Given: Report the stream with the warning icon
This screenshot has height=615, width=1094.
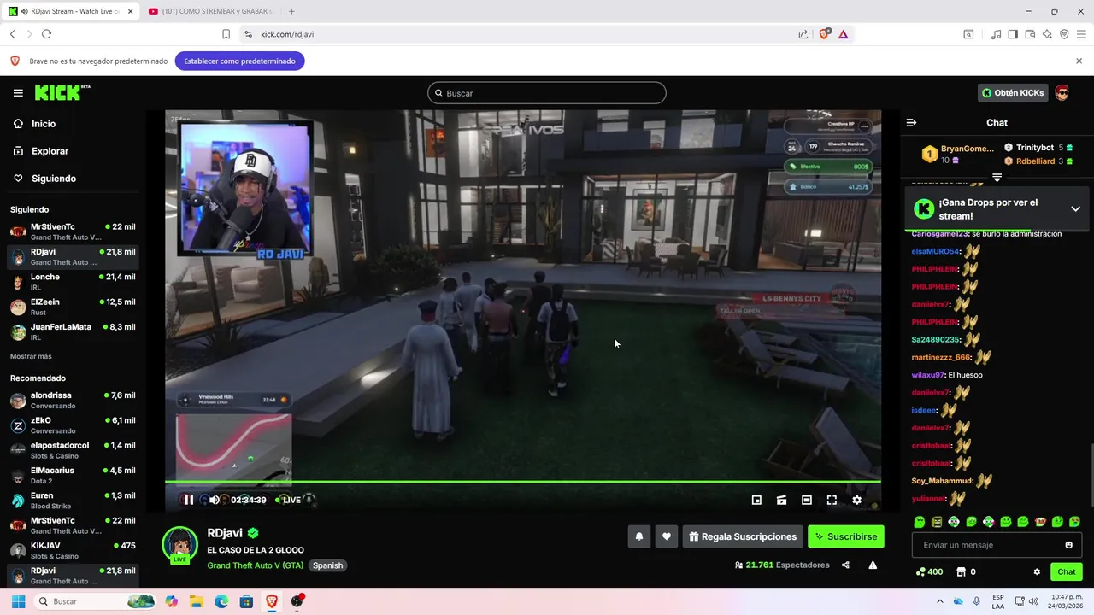Looking at the screenshot, I should 873,565.
